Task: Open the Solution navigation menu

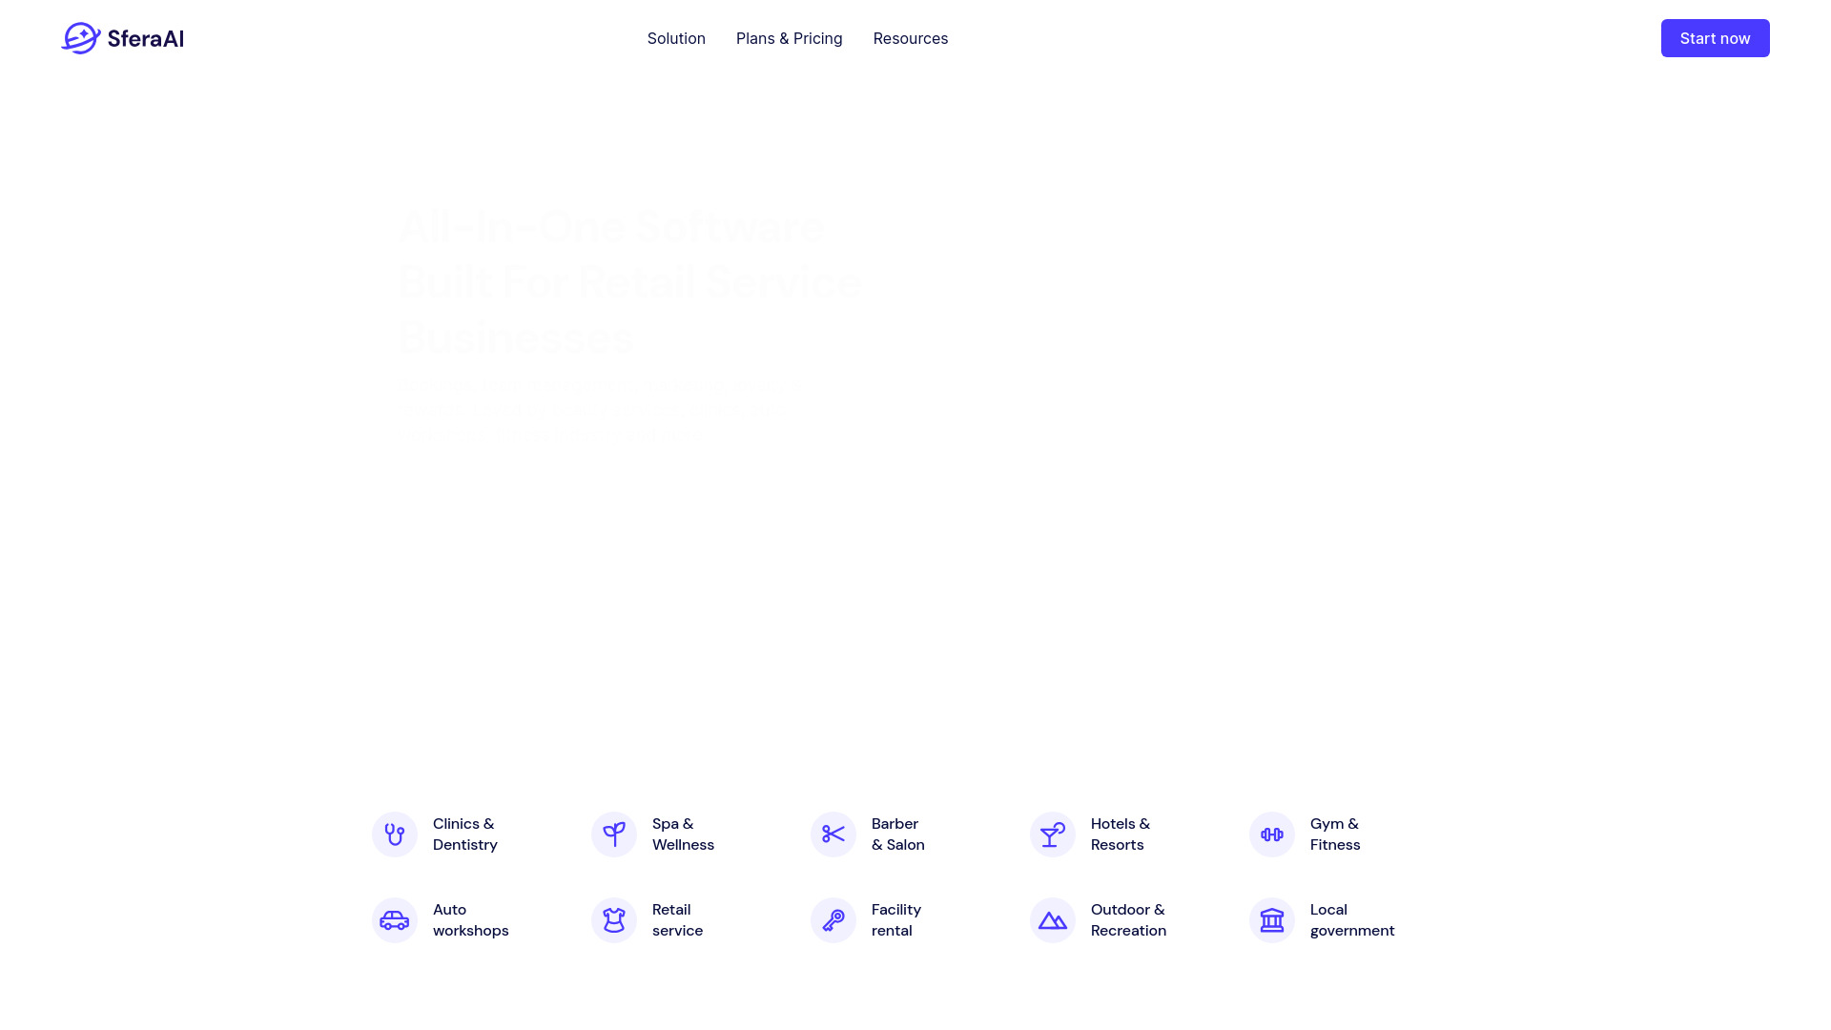Action: tap(675, 38)
